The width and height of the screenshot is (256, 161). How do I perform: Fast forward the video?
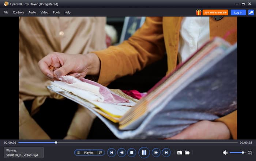[x=156, y=153]
